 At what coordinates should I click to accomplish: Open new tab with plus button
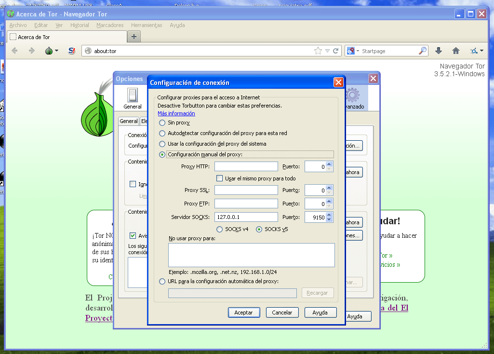click(134, 37)
